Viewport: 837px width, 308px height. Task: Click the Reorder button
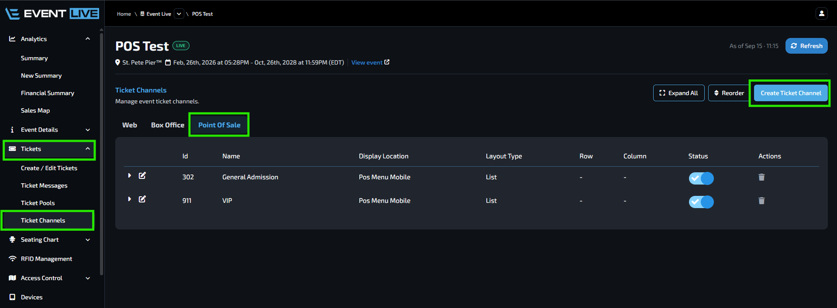click(x=729, y=93)
